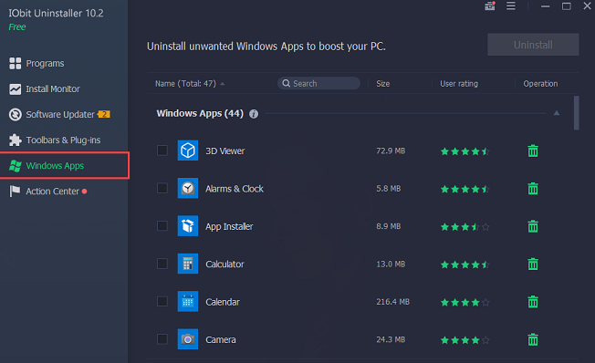Delete Alarms & Clock with trash icon
The width and height of the screenshot is (595, 363).
click(533, 189)
